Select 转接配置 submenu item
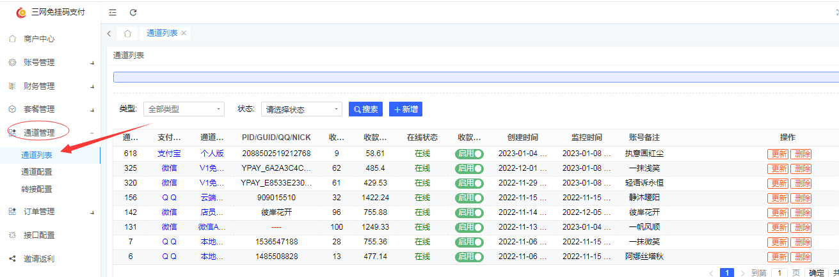Image resolution: width=839 pixels, height=277 pixels. pos(36,189)
